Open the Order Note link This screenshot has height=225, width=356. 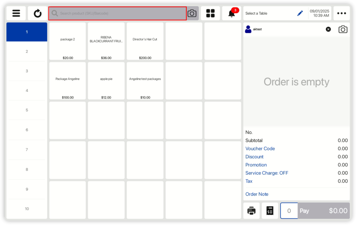[257, 194]
